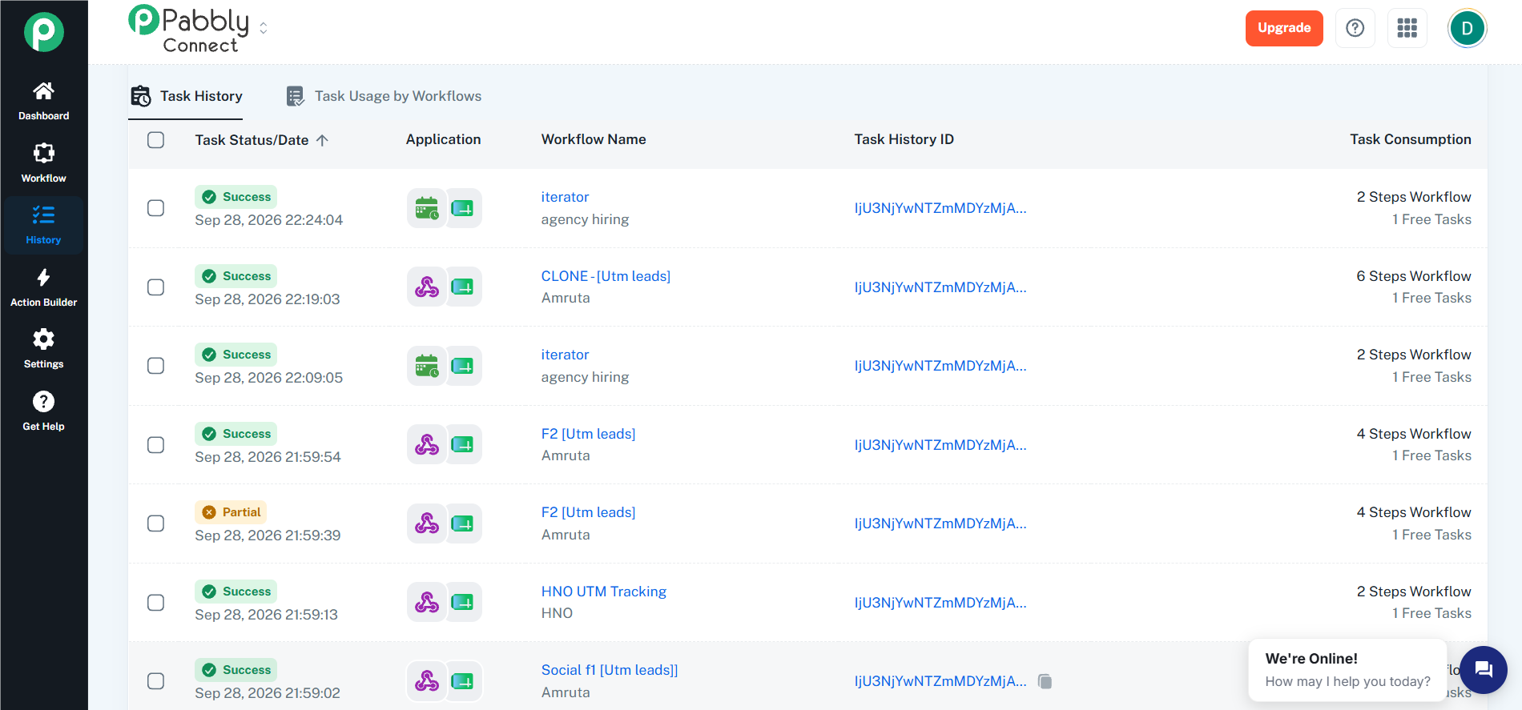
Task: Click the Application column header
Action: (x=443, y=139)
